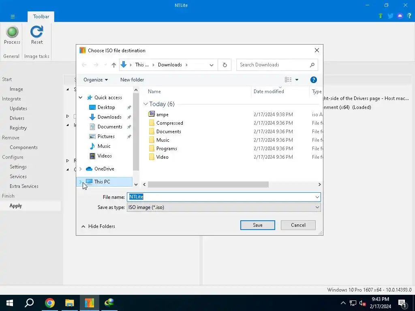This screenshot has height=311, width=415.
Task: Click the green update arrow icon
Action: point(381,16)
